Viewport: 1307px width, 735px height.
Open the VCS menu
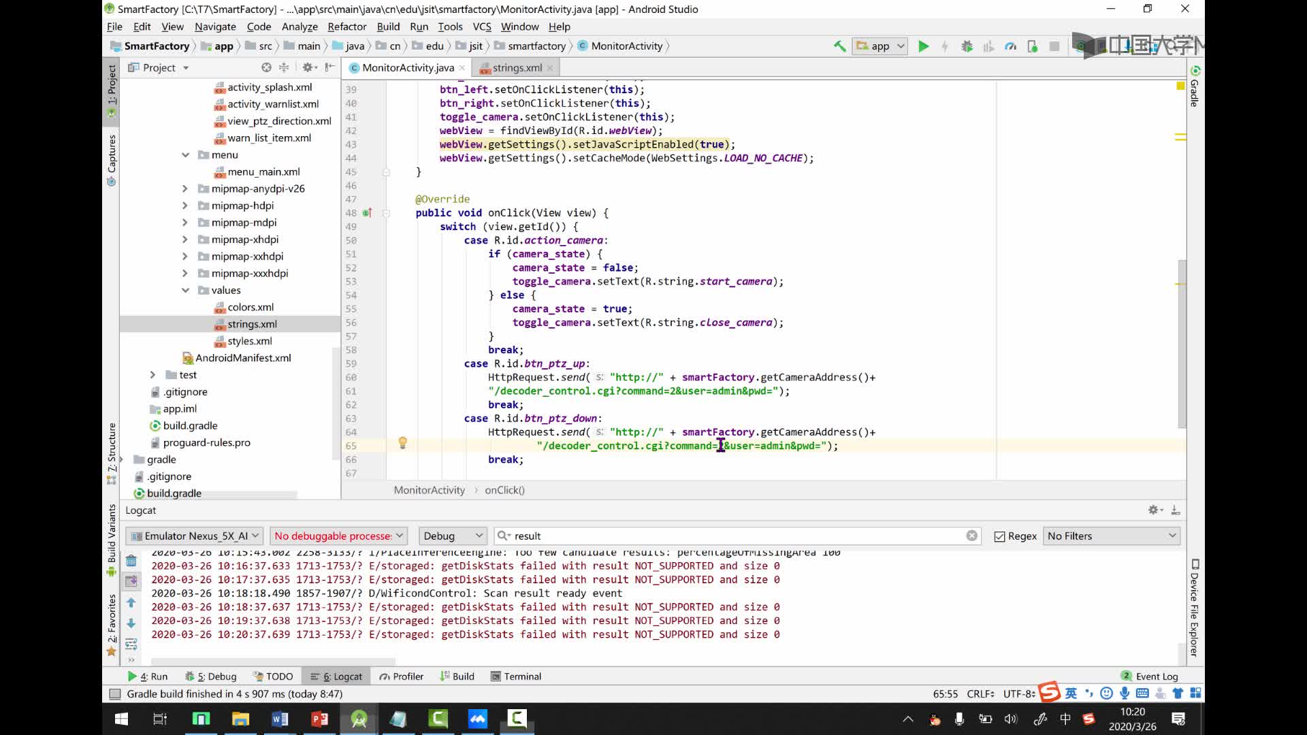click(x=481, y=27)
